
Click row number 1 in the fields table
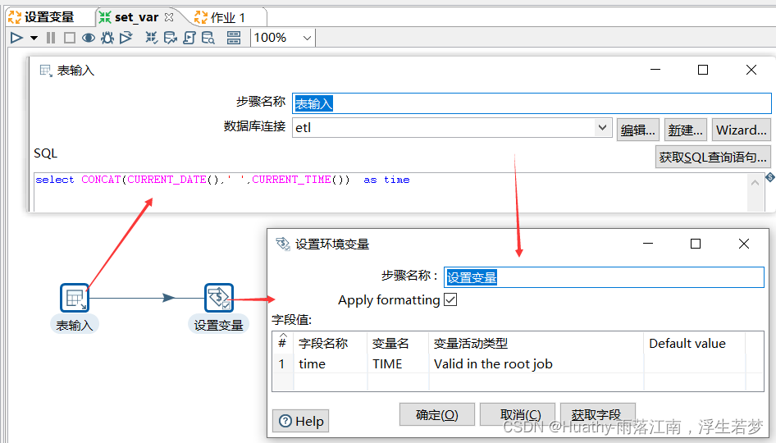[x=282, y=363]
